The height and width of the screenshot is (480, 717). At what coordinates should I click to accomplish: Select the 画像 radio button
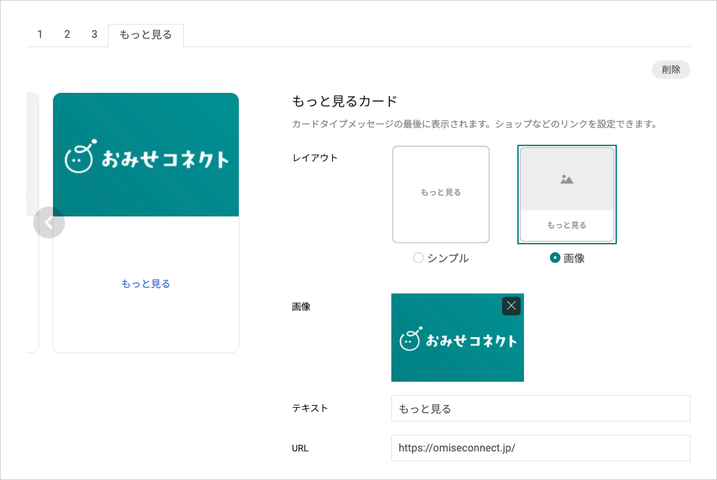[554, 258]
